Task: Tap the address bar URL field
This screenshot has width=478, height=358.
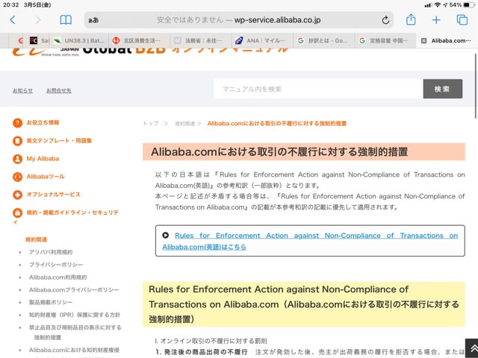Action: click(x=239, y=20)
